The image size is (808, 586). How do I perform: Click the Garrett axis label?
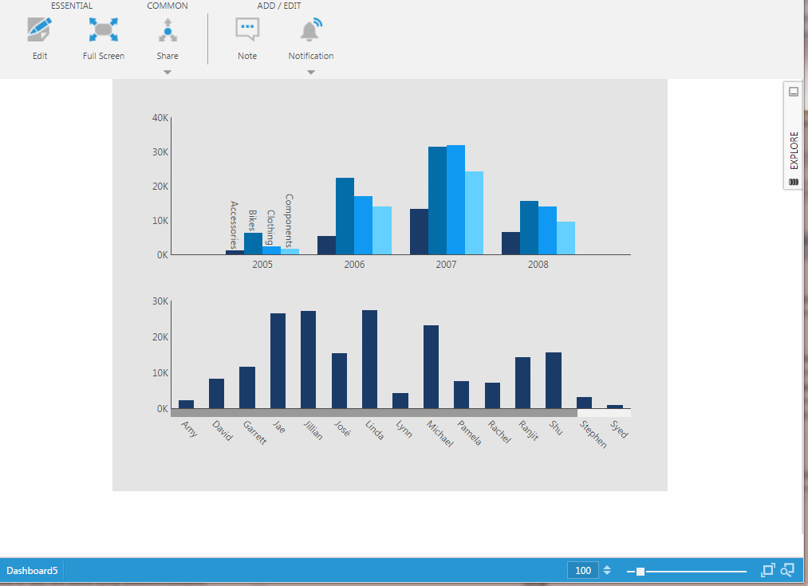click(x=254, y=433)
